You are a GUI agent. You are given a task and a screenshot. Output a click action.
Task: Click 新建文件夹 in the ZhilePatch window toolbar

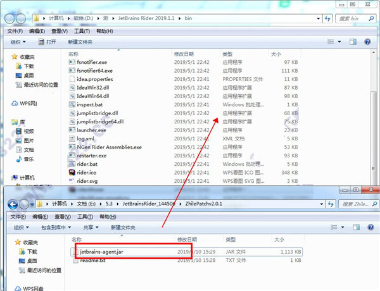(123, 227)
